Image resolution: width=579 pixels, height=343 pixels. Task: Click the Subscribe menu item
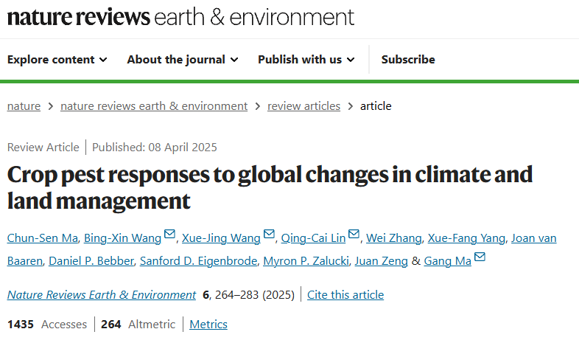click(408, 60)
